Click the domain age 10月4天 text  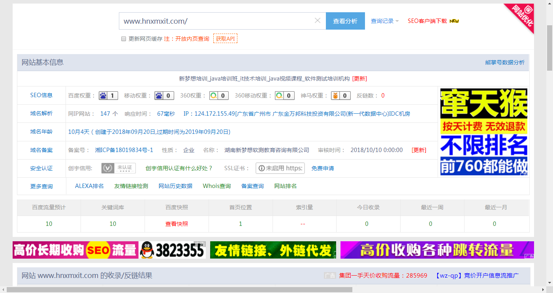coord(79,132)
